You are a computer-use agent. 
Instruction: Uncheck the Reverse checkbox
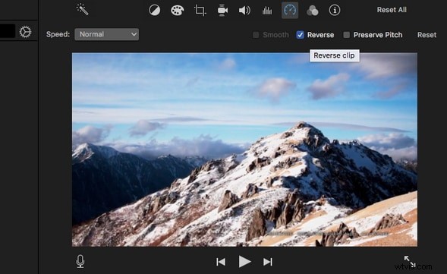pos(300,35)
